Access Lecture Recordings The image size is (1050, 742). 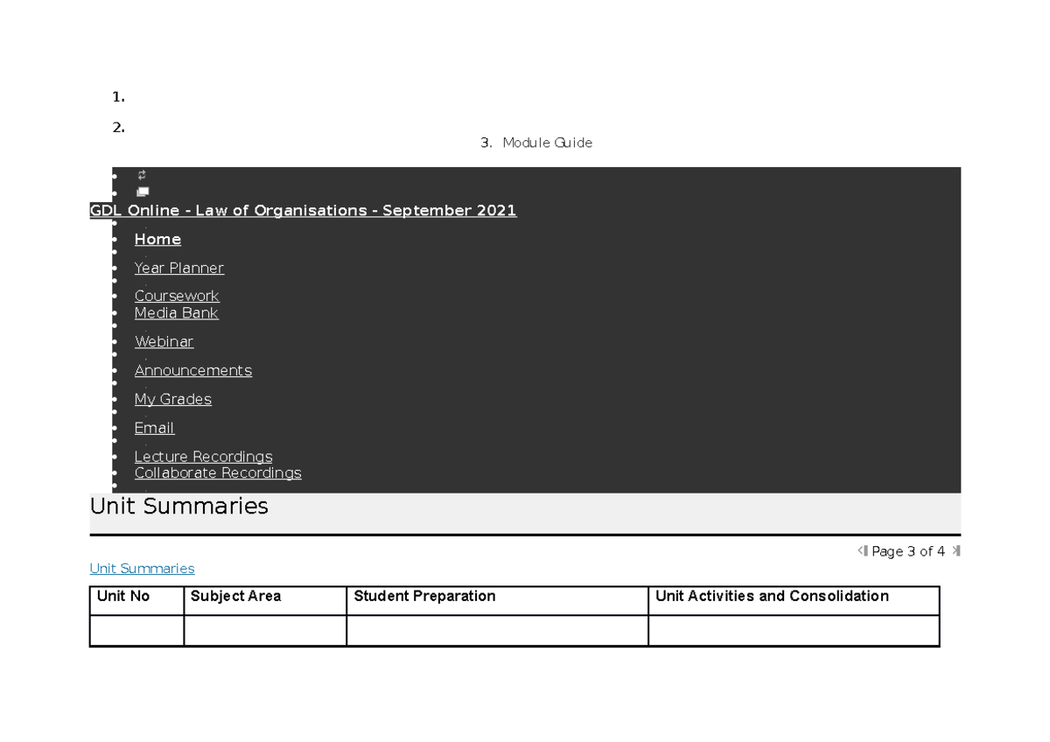[203, 456]
